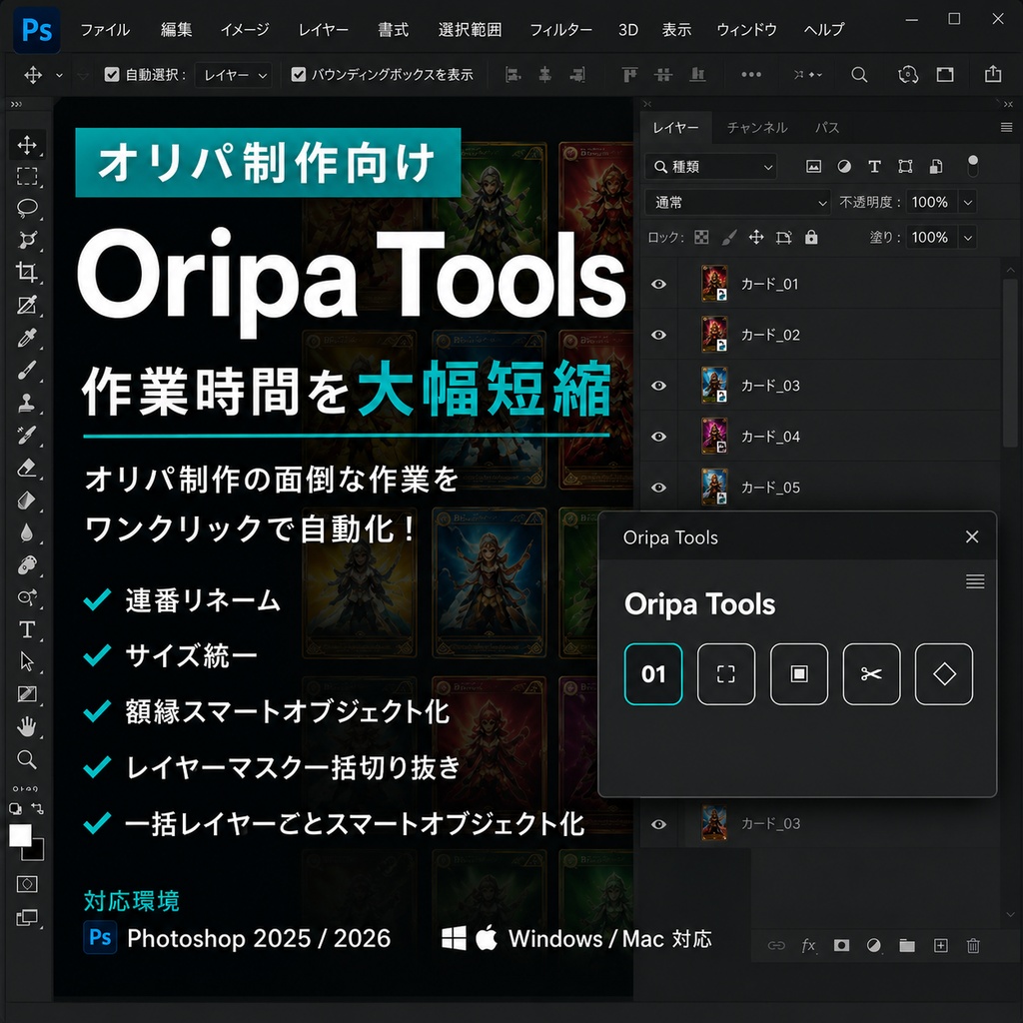Toggle バウンディングボックスを表示 checkbox
This screenshot has width=1023, height=1023.
[298, 74]
